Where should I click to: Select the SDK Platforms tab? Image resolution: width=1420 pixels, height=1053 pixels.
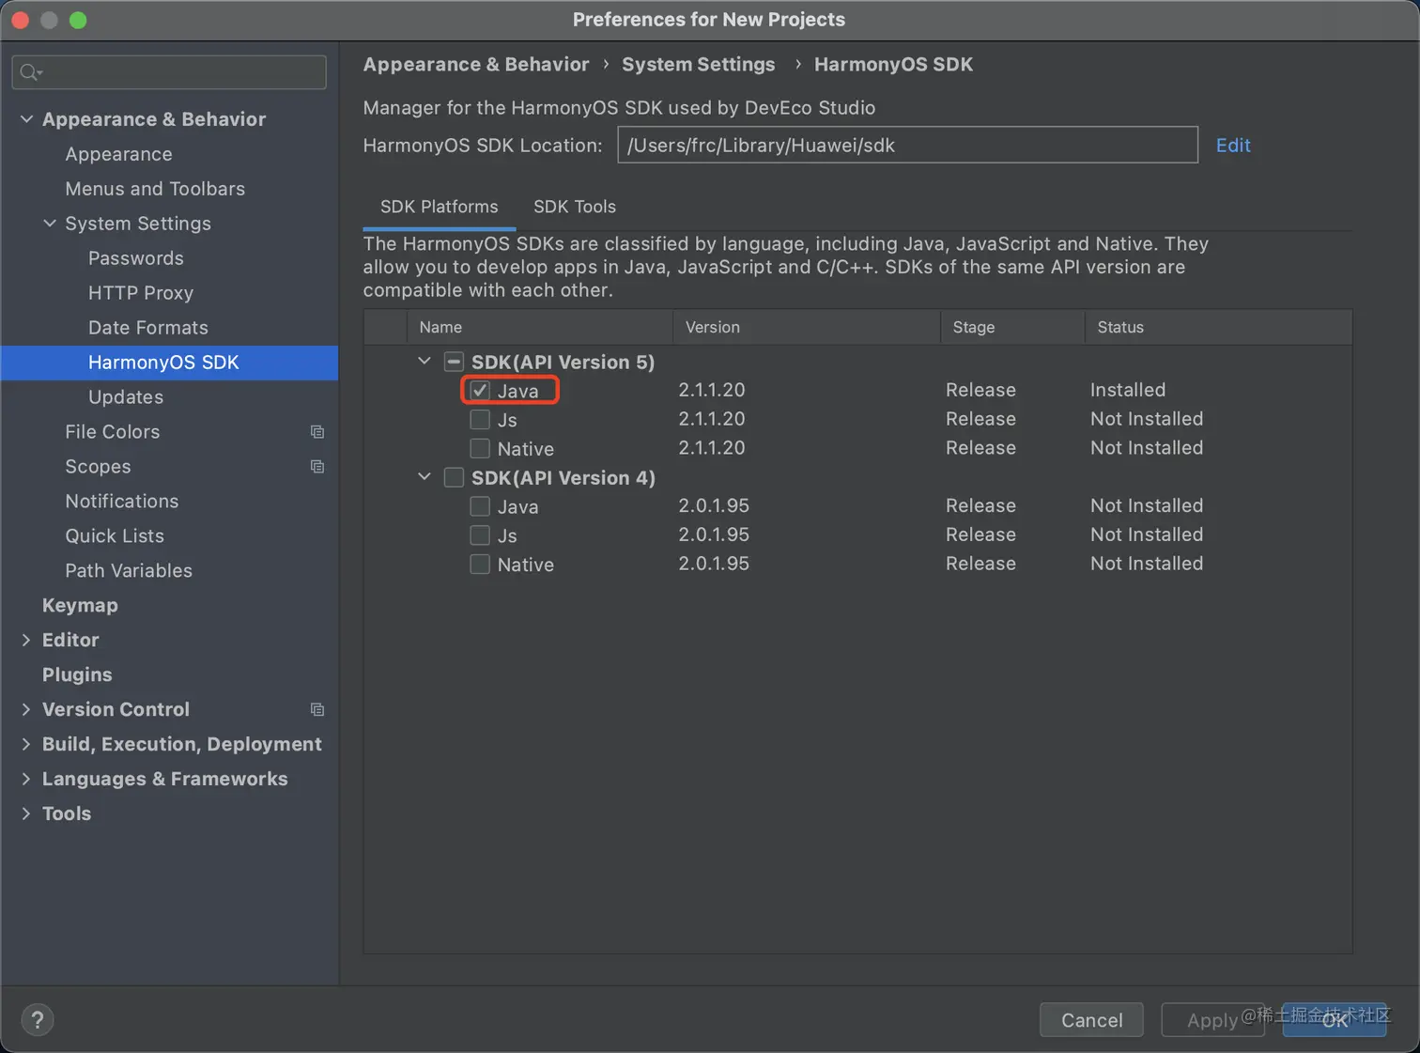[439, 207]
